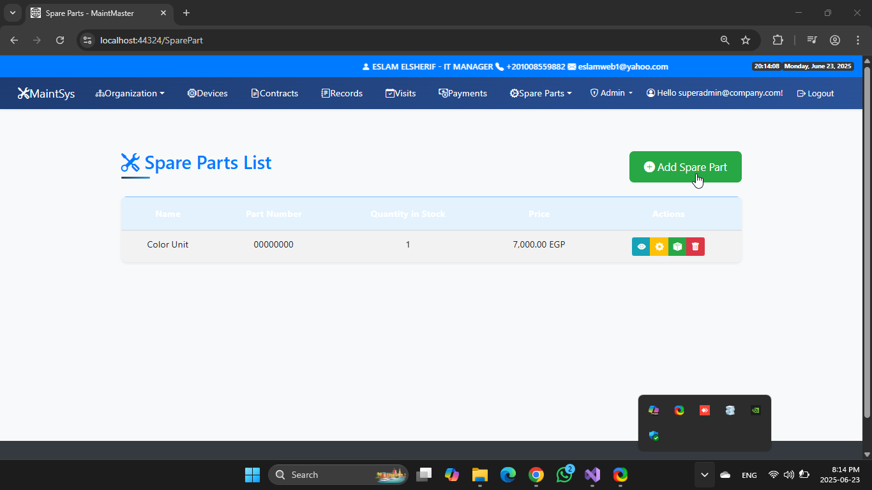The image size is (872, 490).
Task: Open WhatsApp from the taskbar
Action: [x=564, y=475]
